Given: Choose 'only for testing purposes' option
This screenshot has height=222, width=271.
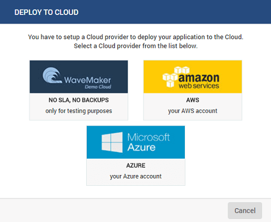Looking at the screenshot, I should pos(79,111).
